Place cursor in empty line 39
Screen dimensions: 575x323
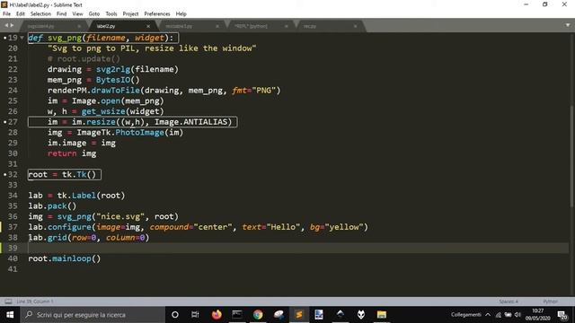coord(297,248)
